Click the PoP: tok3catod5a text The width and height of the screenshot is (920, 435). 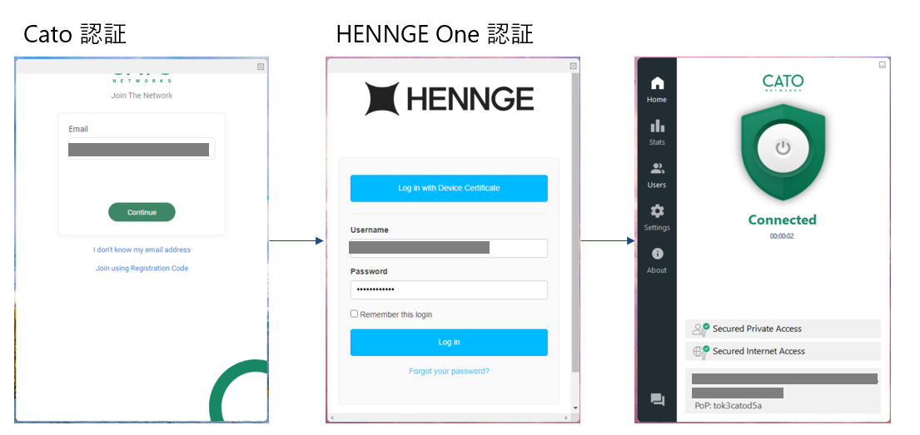click(728, 406)
